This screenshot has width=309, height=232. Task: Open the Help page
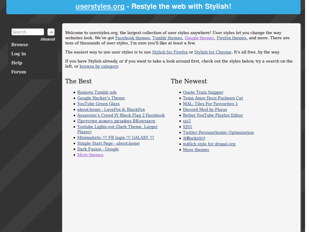[17, 63]
